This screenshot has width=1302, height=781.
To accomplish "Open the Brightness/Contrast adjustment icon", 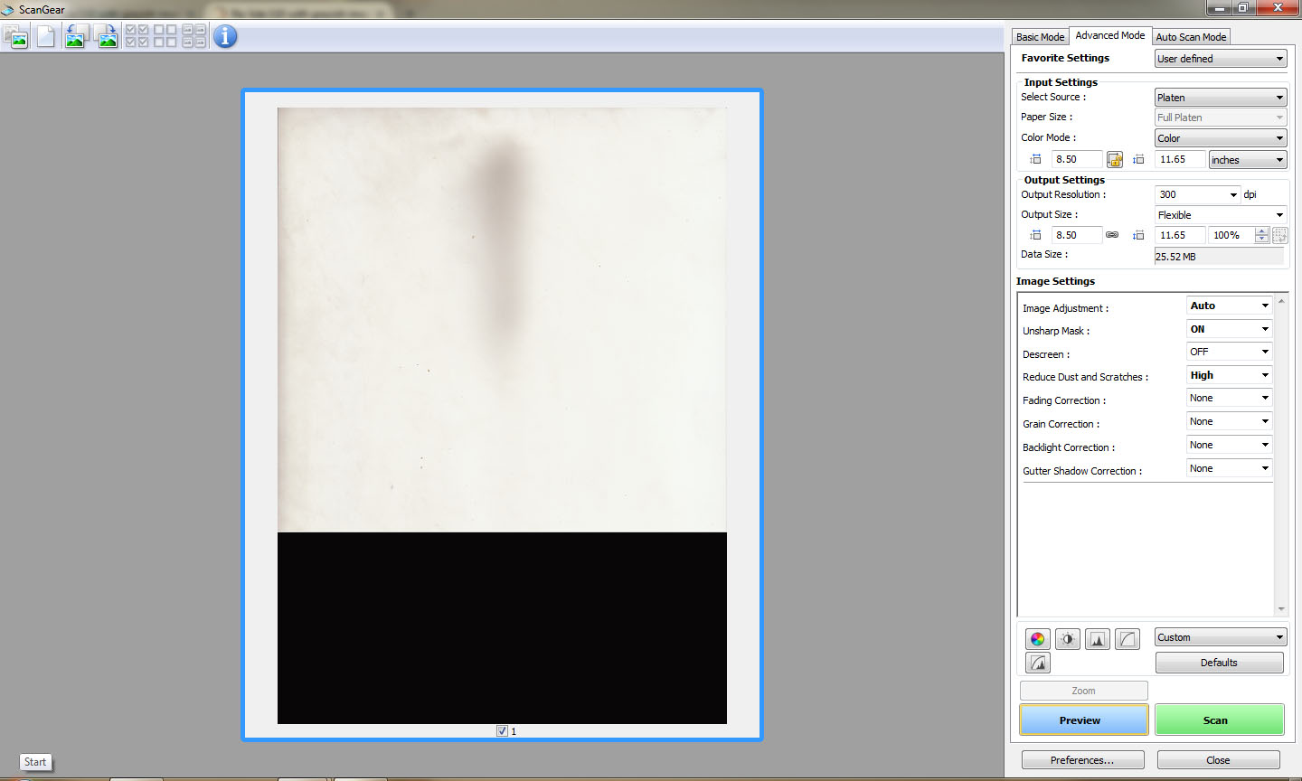I will 1068,639.
